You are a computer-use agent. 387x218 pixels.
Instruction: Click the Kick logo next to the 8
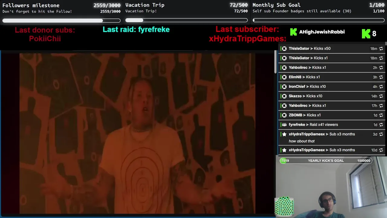pyautogui.click(x=366, y=33)
